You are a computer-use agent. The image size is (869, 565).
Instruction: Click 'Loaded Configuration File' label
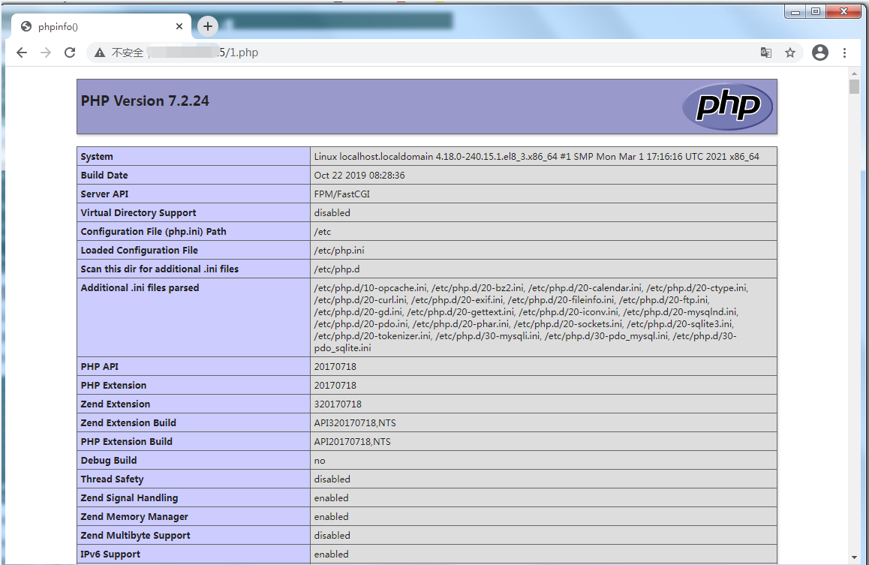click(x=139, y=251)
